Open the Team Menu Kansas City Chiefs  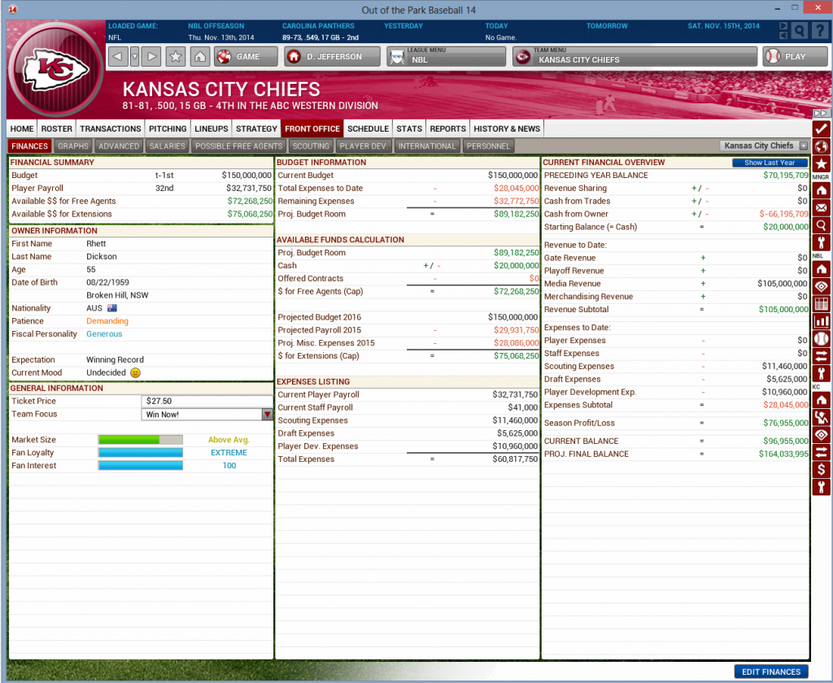click(635, 56)
